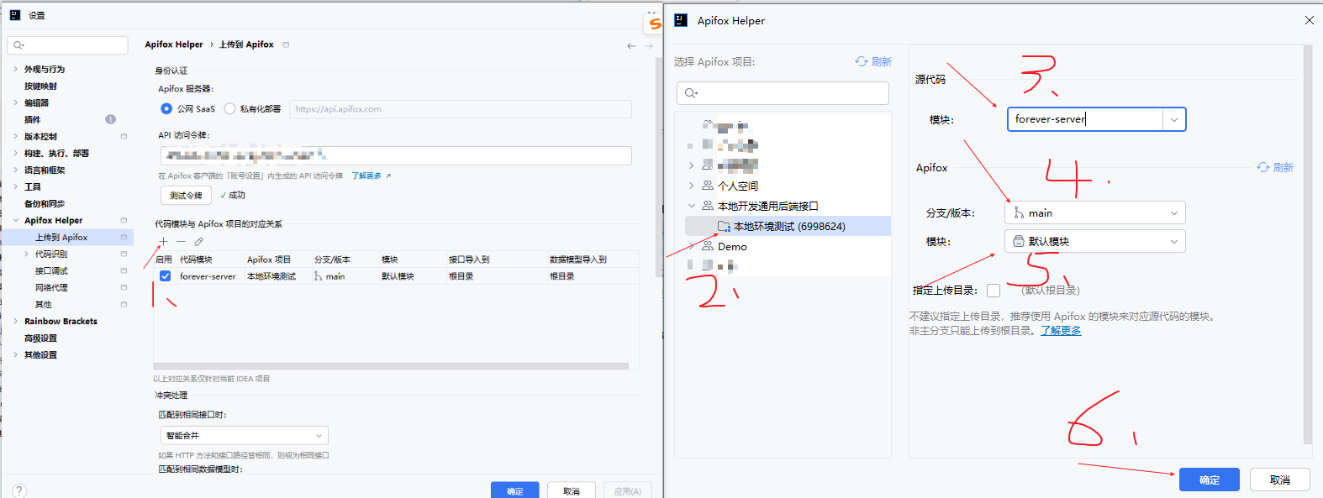Confirm the Apifox Helper dialog with 确定
The height and width of the screenshot is (498, 1323).
(x=1210, y=480)
